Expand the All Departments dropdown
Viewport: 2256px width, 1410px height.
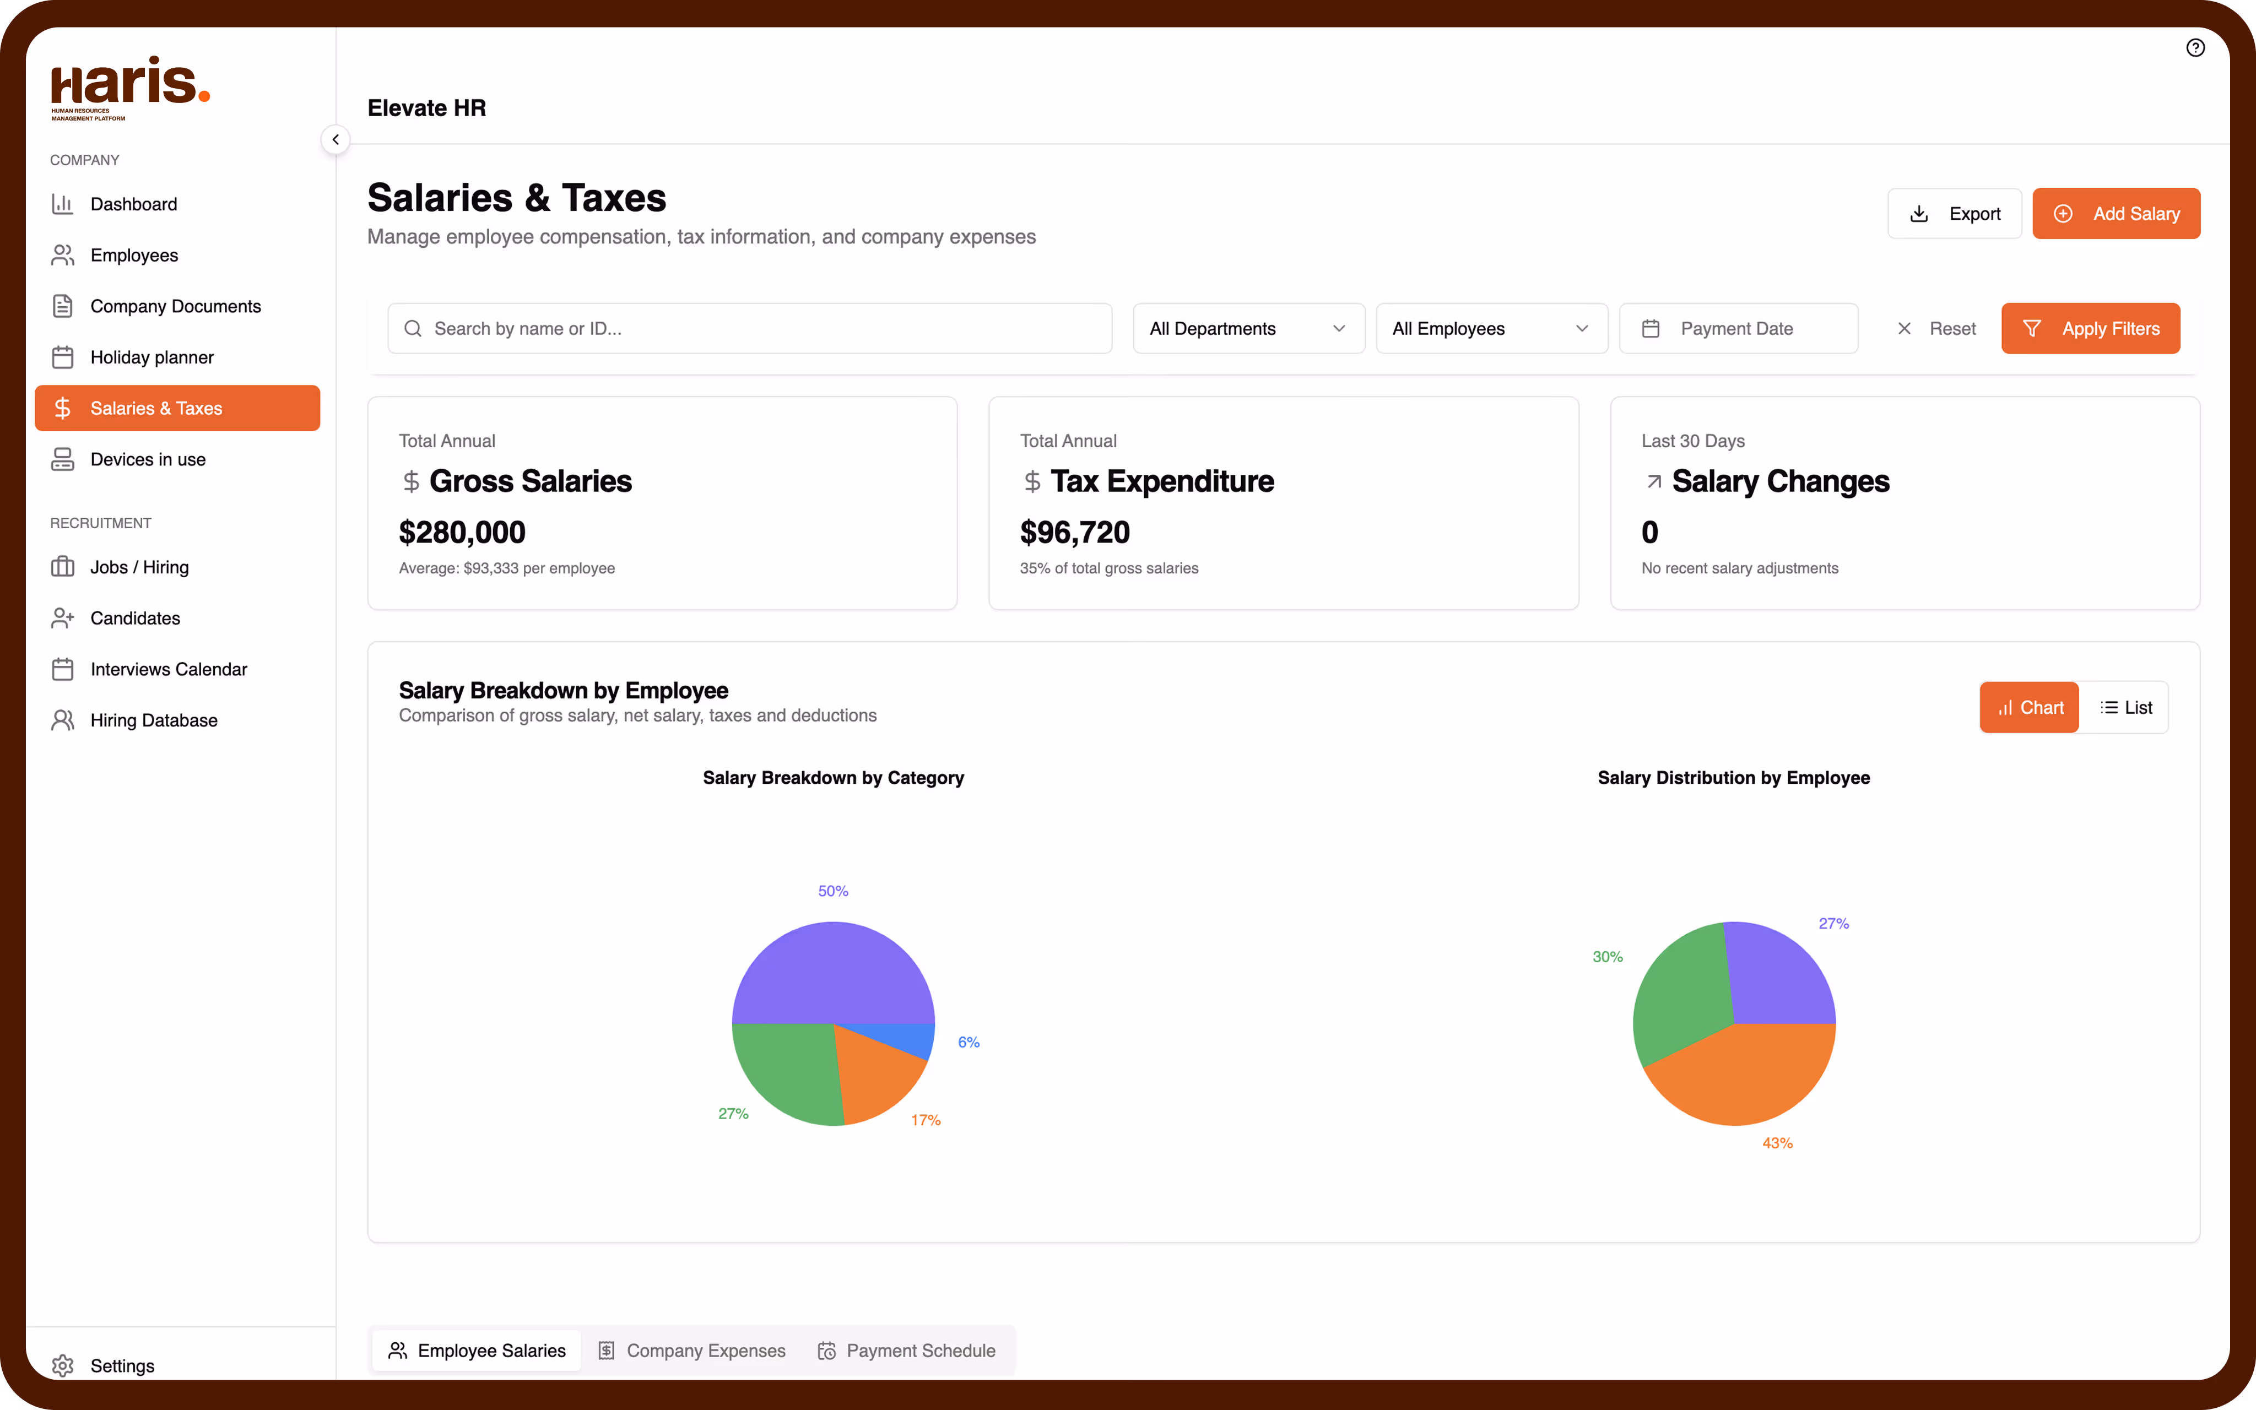(1248, 328)
